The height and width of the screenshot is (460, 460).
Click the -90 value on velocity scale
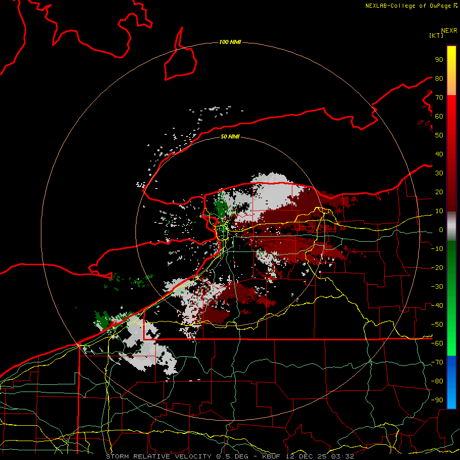pyautogui.click(x=437, y=400)
